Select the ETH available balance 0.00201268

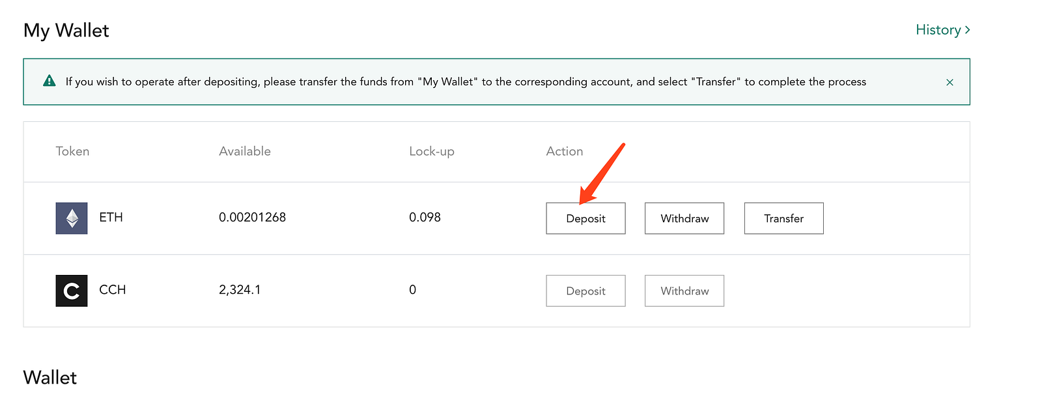[252, 218]
